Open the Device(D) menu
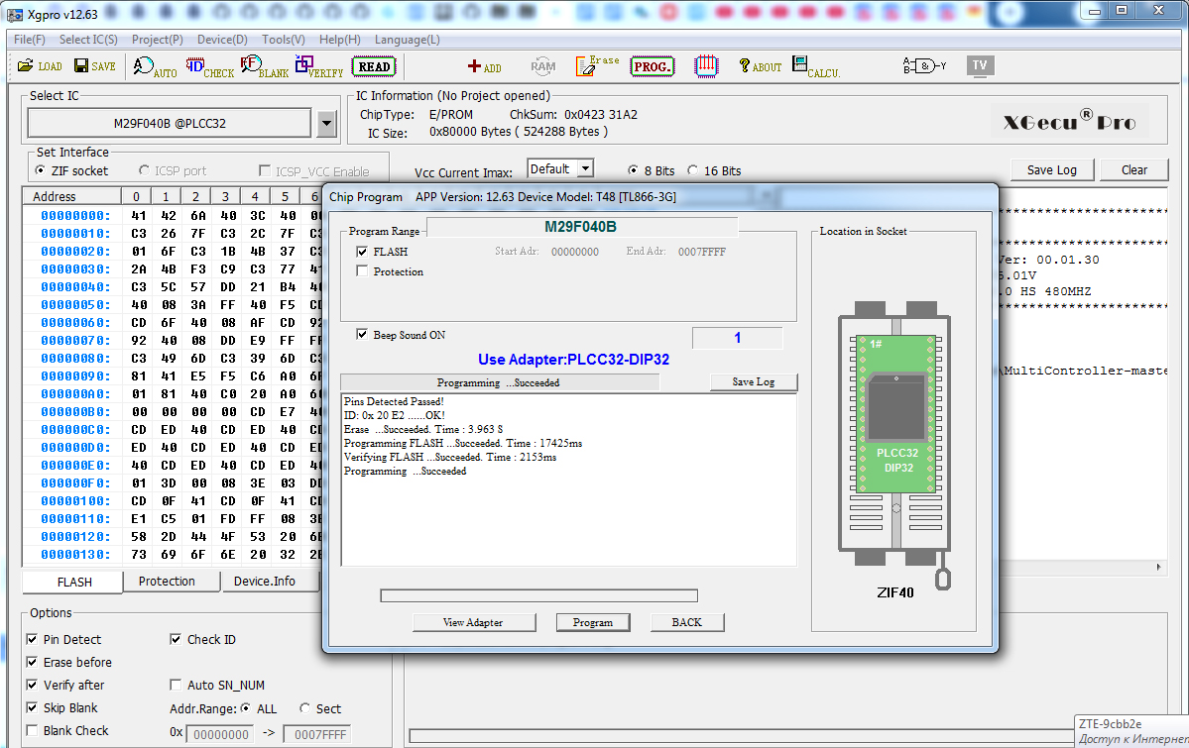Viewport: 1189px width, 748px height. click(222, 40)
